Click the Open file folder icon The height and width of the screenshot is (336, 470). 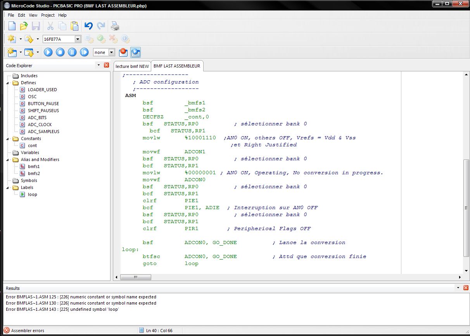coord(24,26)
